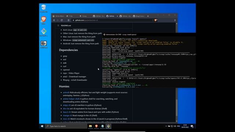This screenshot has height=132, width=235.
Task: Click the 'openssl' dependency item
Action: 66,70
